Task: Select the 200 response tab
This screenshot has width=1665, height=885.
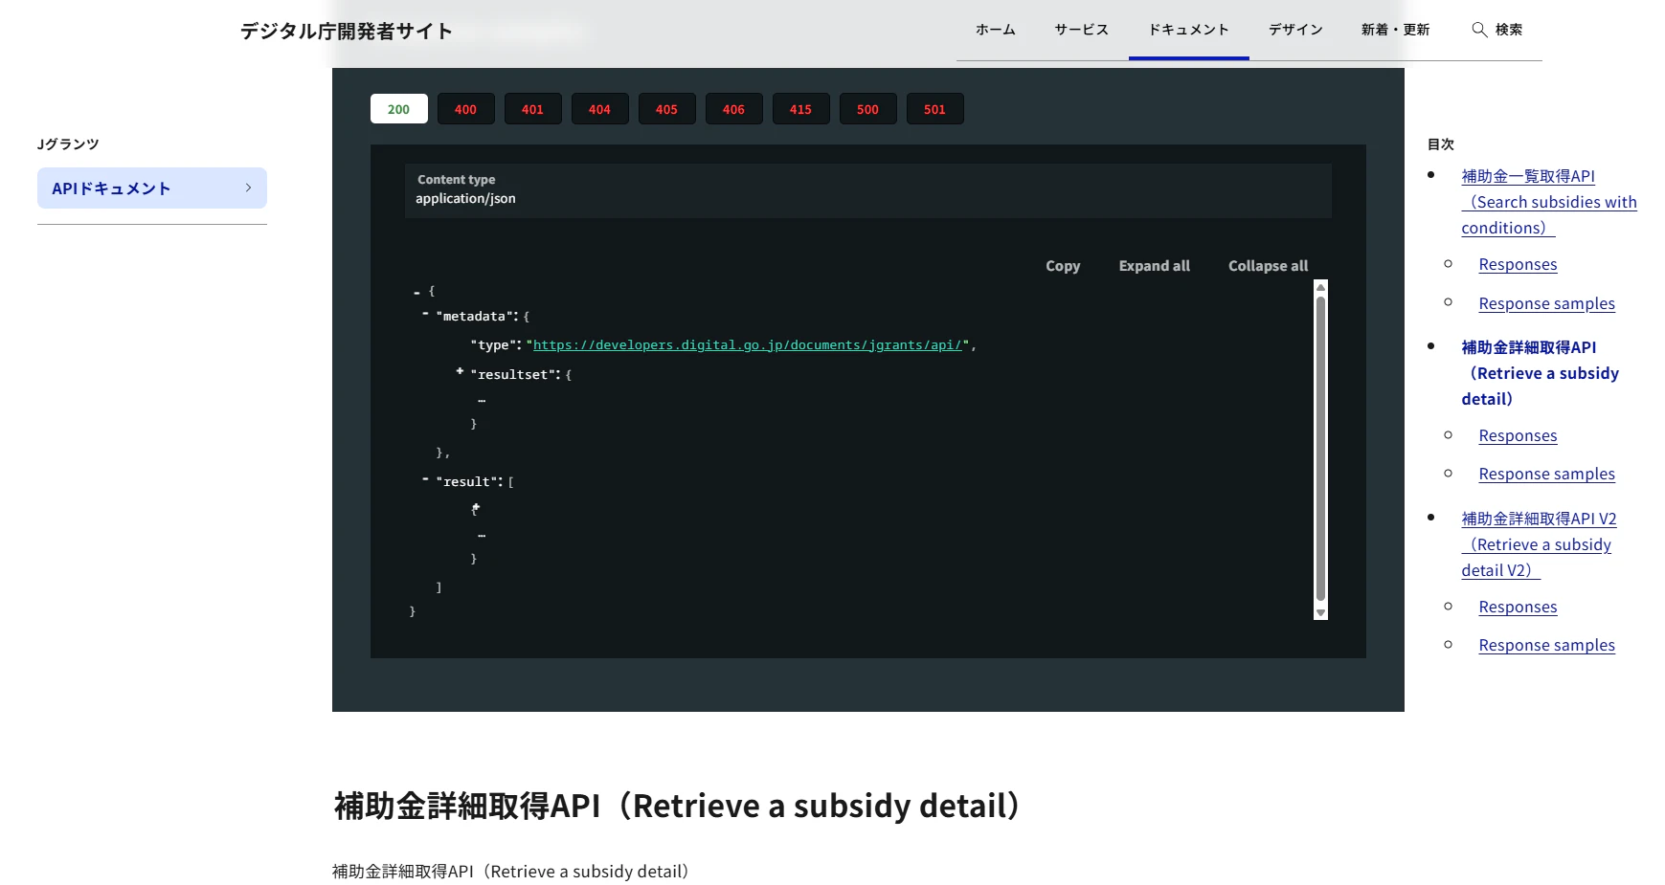Action: (x=399, y=109)
